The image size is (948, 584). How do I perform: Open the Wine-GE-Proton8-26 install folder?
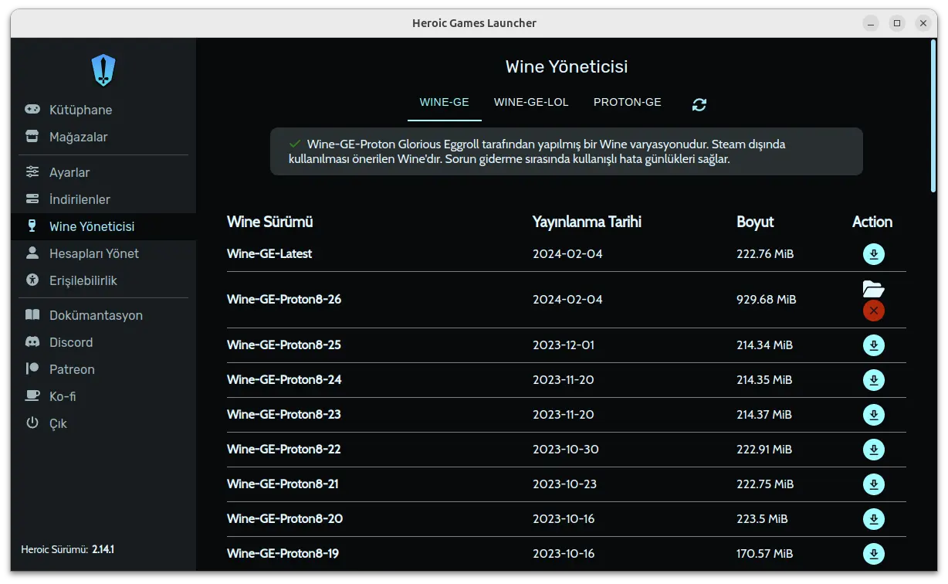coord(873,290)
